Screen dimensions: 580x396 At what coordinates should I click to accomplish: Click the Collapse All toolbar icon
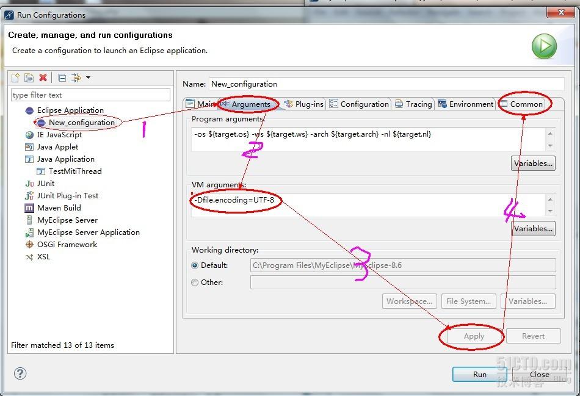coord(62,77)
